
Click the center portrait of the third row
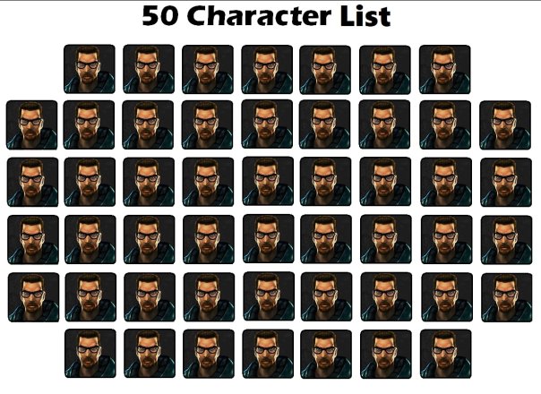(268, 181)
